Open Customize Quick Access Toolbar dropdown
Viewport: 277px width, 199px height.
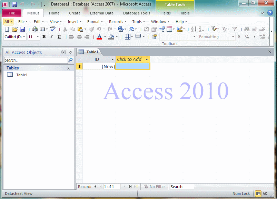(44, 5)
